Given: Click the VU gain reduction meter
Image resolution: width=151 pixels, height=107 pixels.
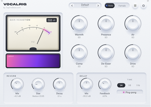Looking at the screenshot, I should point(33,33).
